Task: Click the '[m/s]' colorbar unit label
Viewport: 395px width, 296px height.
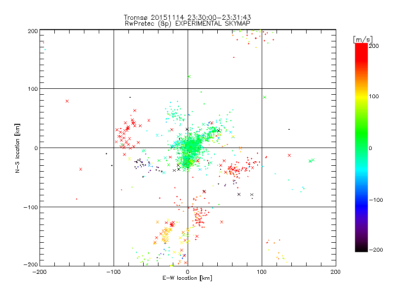Action: [363, 39]
